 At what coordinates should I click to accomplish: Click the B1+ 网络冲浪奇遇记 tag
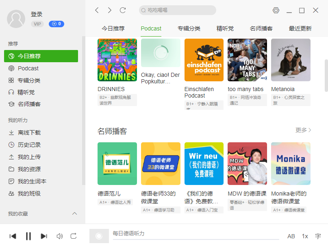pyautogui.click(x=247, y=100)
